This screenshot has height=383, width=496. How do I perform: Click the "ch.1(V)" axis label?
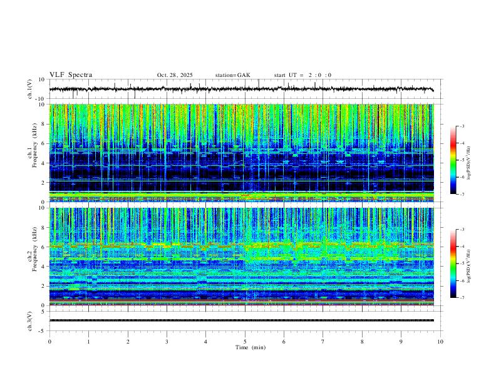pos(30,89)
